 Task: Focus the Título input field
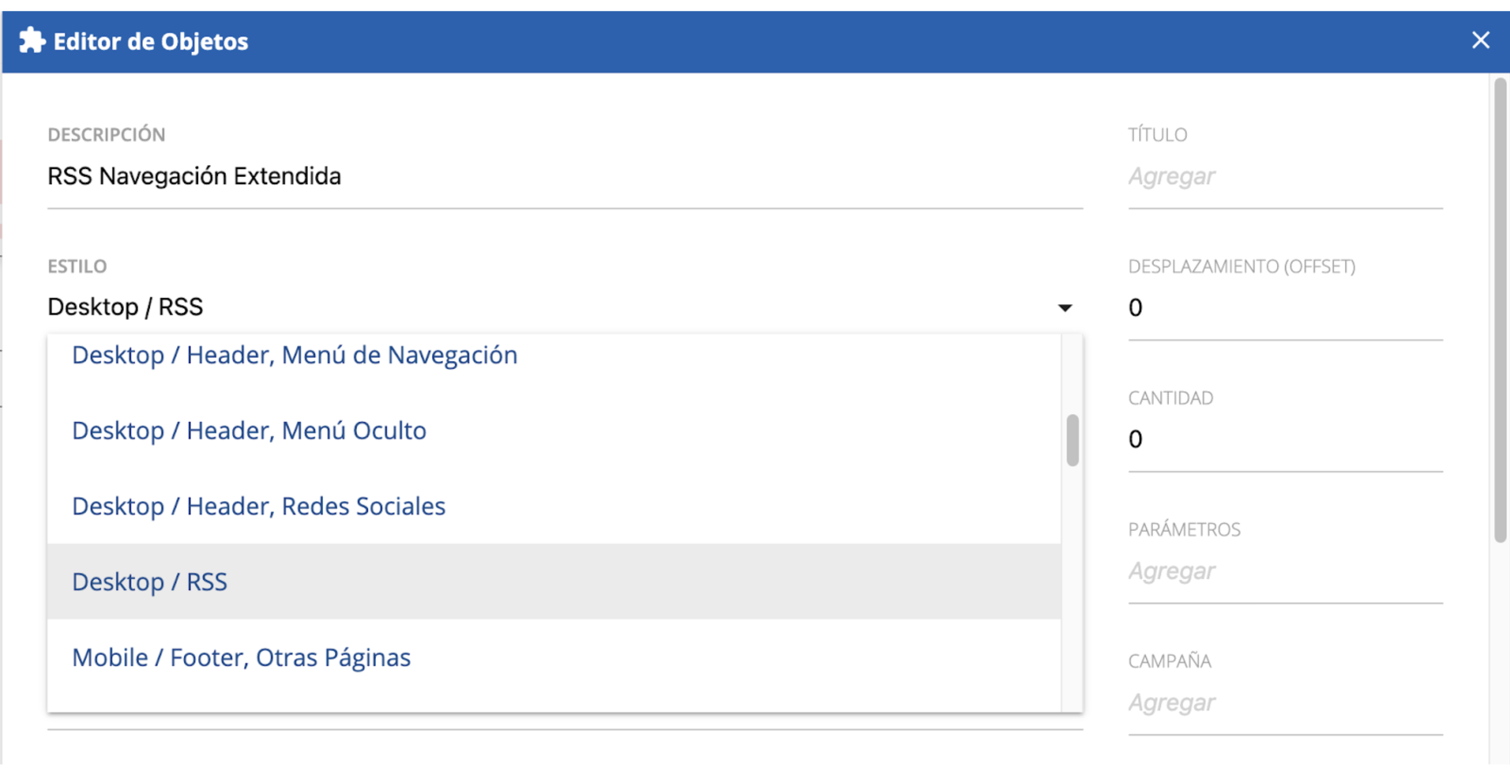(x=1285, y=177)
